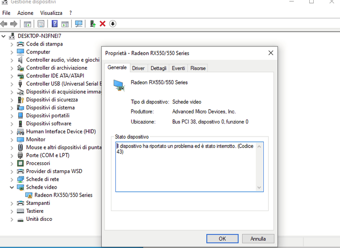Viewport: 340px width, 248px height.
Task: Click scroll up arrow in Stato dispositivo
Action: tap(259, 147)
